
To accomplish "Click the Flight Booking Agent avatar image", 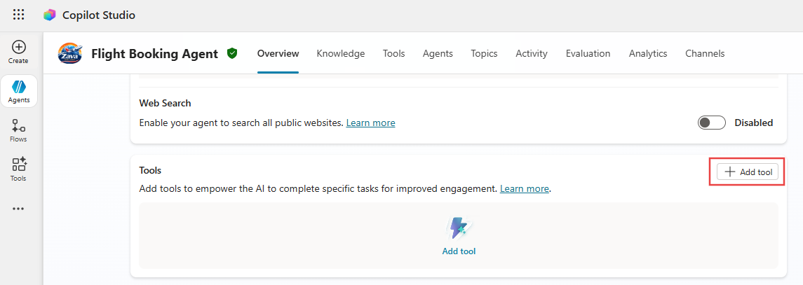I will click(x=70, y=53).
